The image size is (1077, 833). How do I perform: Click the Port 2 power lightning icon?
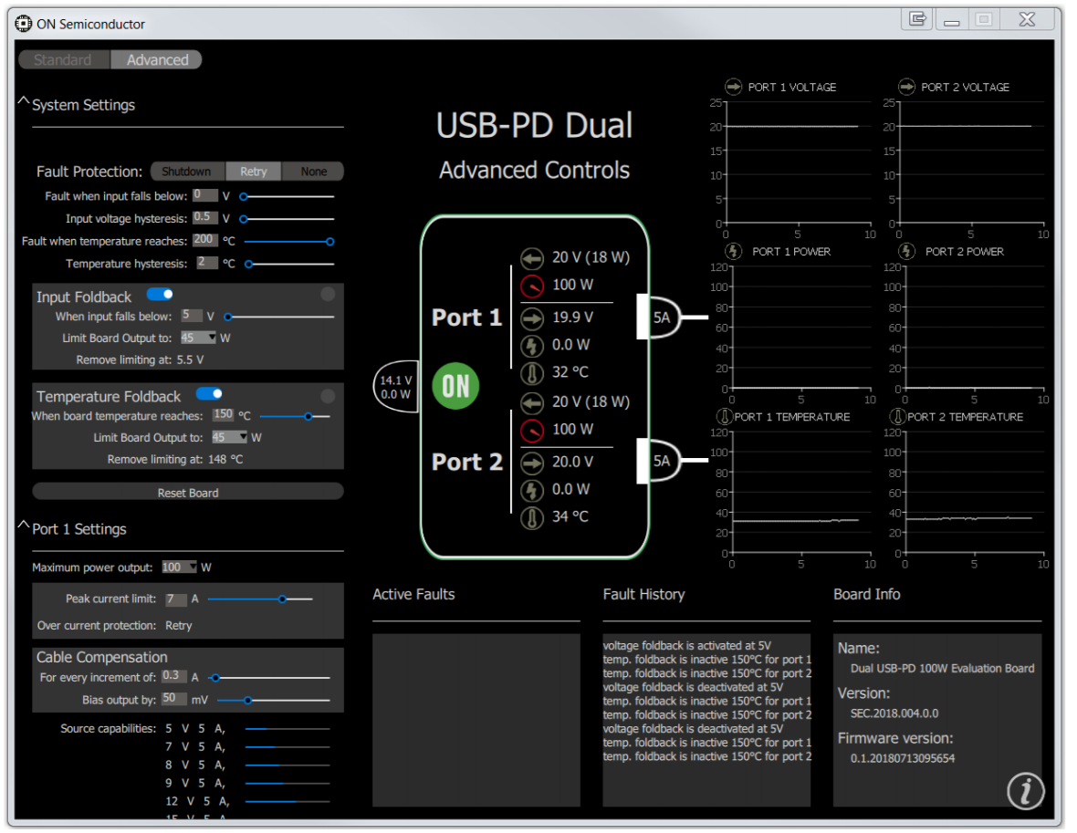532,490
